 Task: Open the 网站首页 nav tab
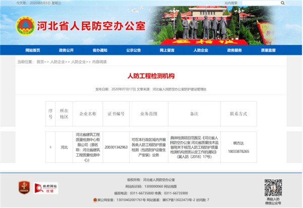point(32,50)
